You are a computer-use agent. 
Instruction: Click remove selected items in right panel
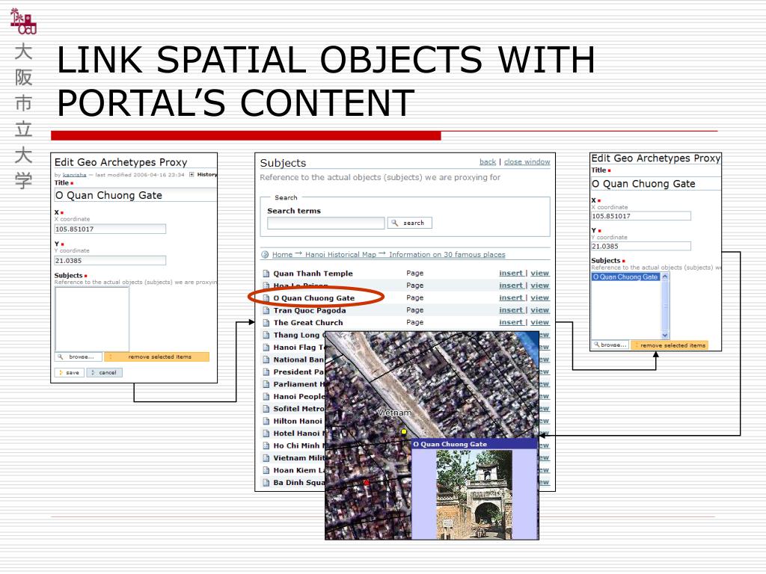(670, 345)
